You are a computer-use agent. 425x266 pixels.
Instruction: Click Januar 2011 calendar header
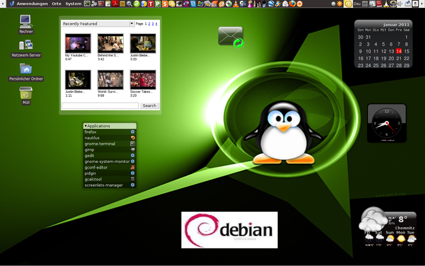[396, 24]
